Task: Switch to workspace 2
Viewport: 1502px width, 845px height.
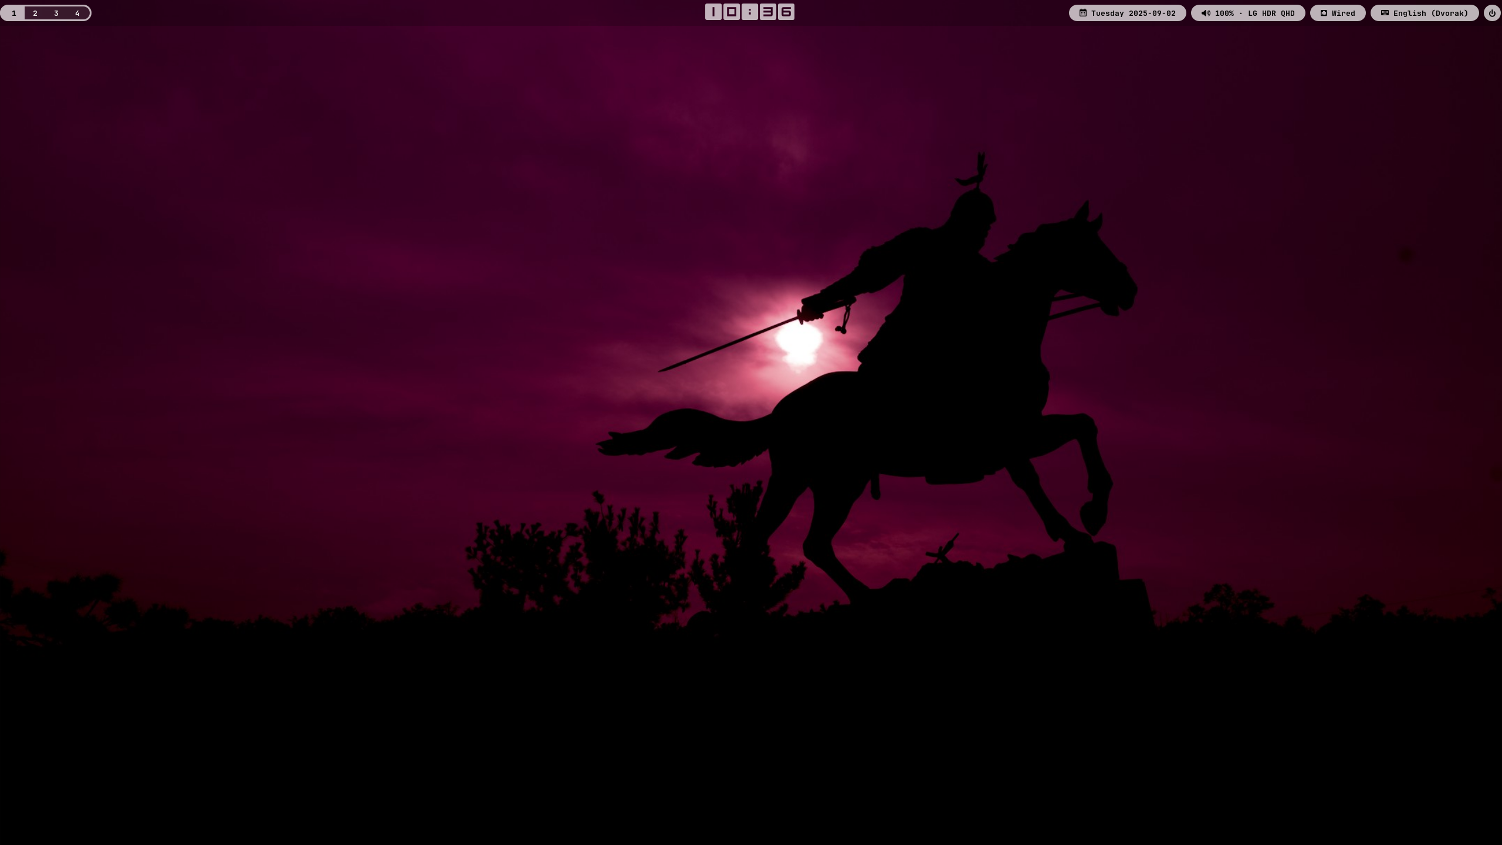Action: tap(35, 13)
